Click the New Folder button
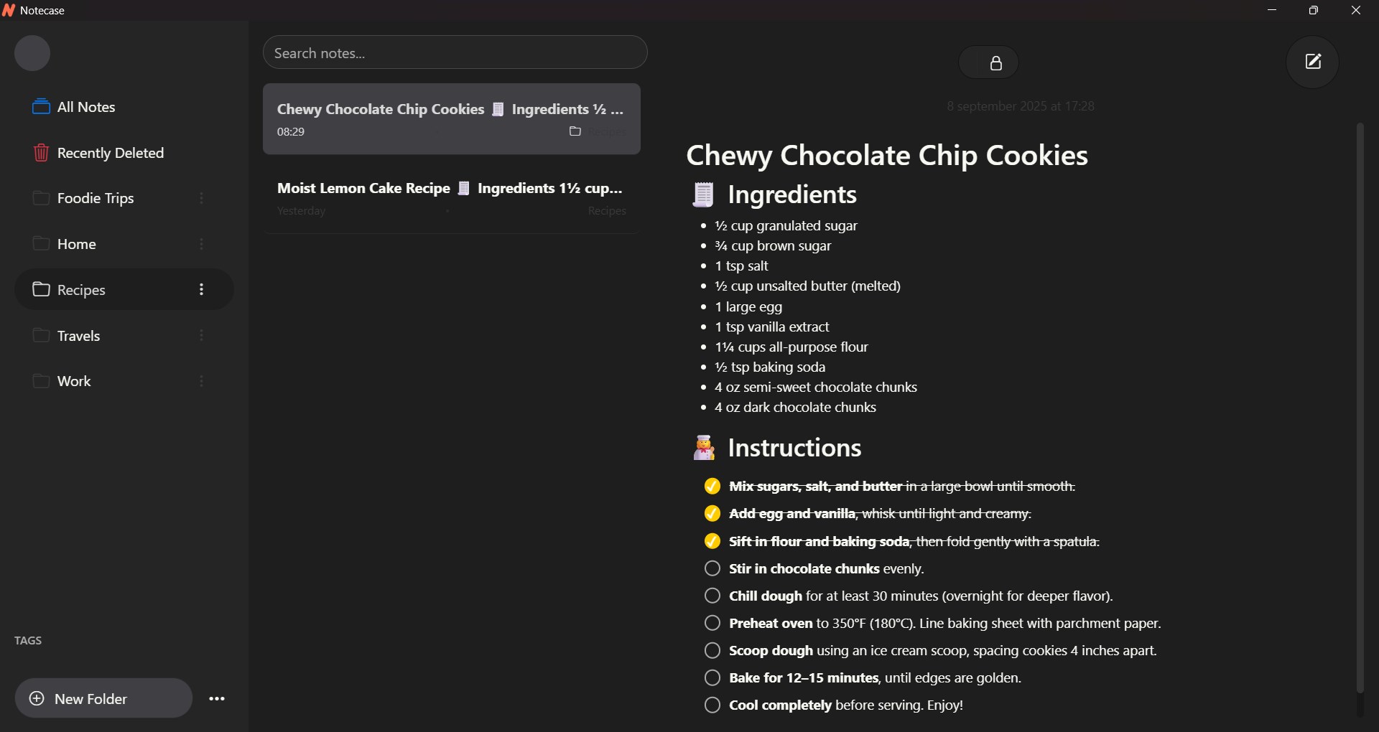Viewport: 1379px width, 732px height. click(103, 698)
